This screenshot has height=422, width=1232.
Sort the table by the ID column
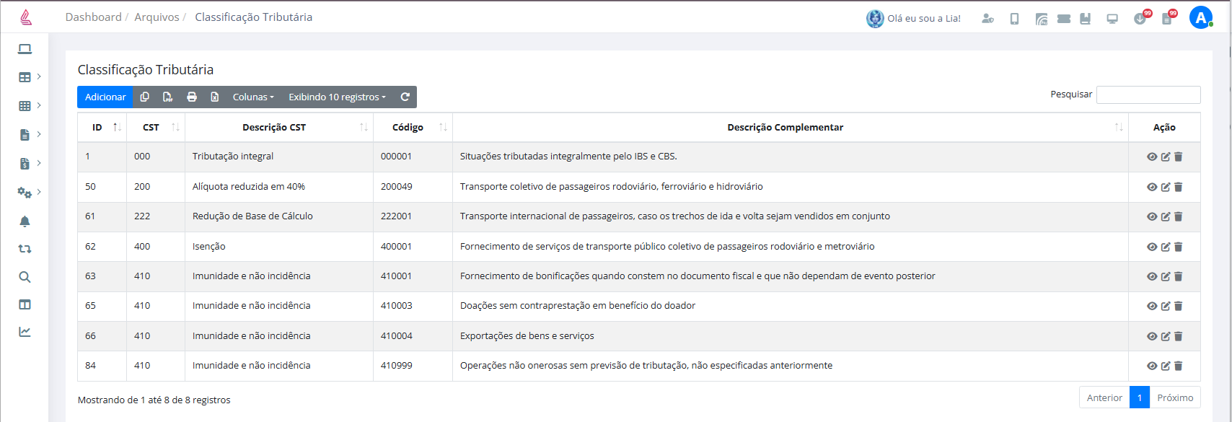click(102, 127)
